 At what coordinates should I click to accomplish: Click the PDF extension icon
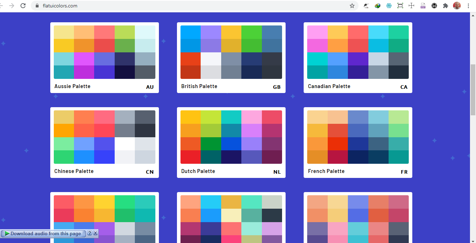point(423,6)
